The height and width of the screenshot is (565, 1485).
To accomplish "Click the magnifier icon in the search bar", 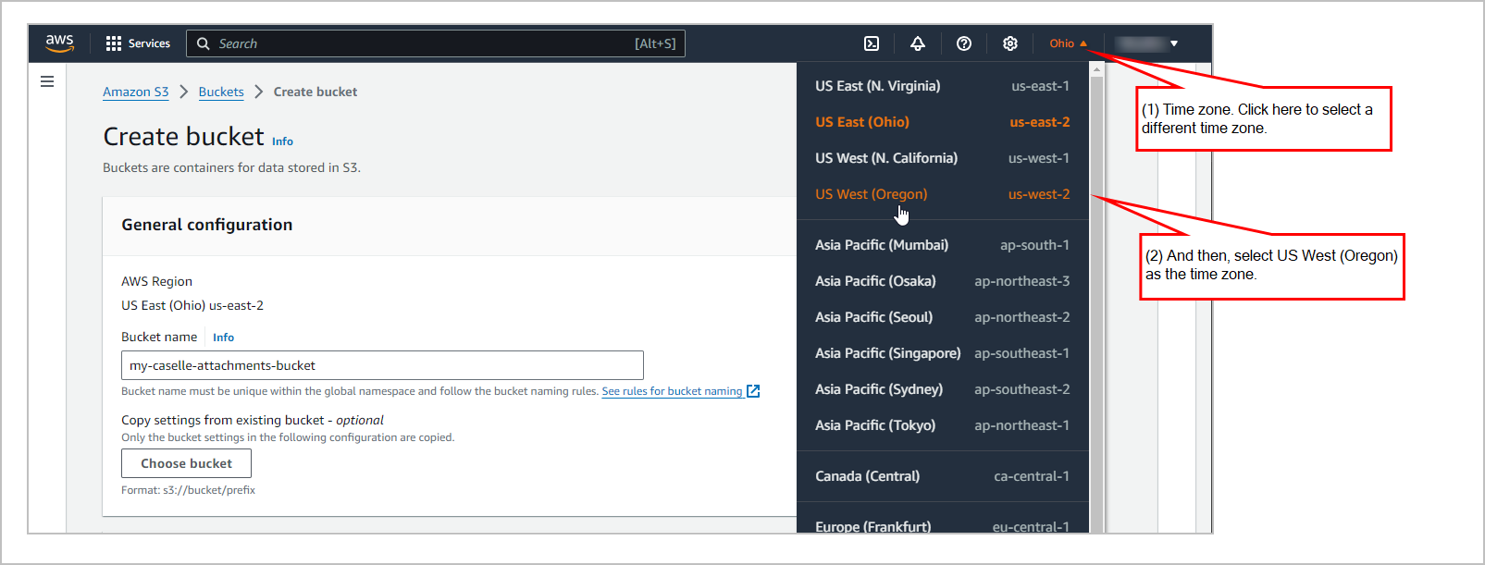I will (204, 43).
